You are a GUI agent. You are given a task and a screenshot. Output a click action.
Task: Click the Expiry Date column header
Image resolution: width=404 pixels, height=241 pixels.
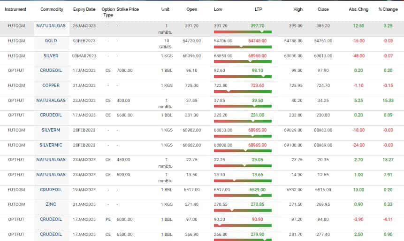coord(84,9)
